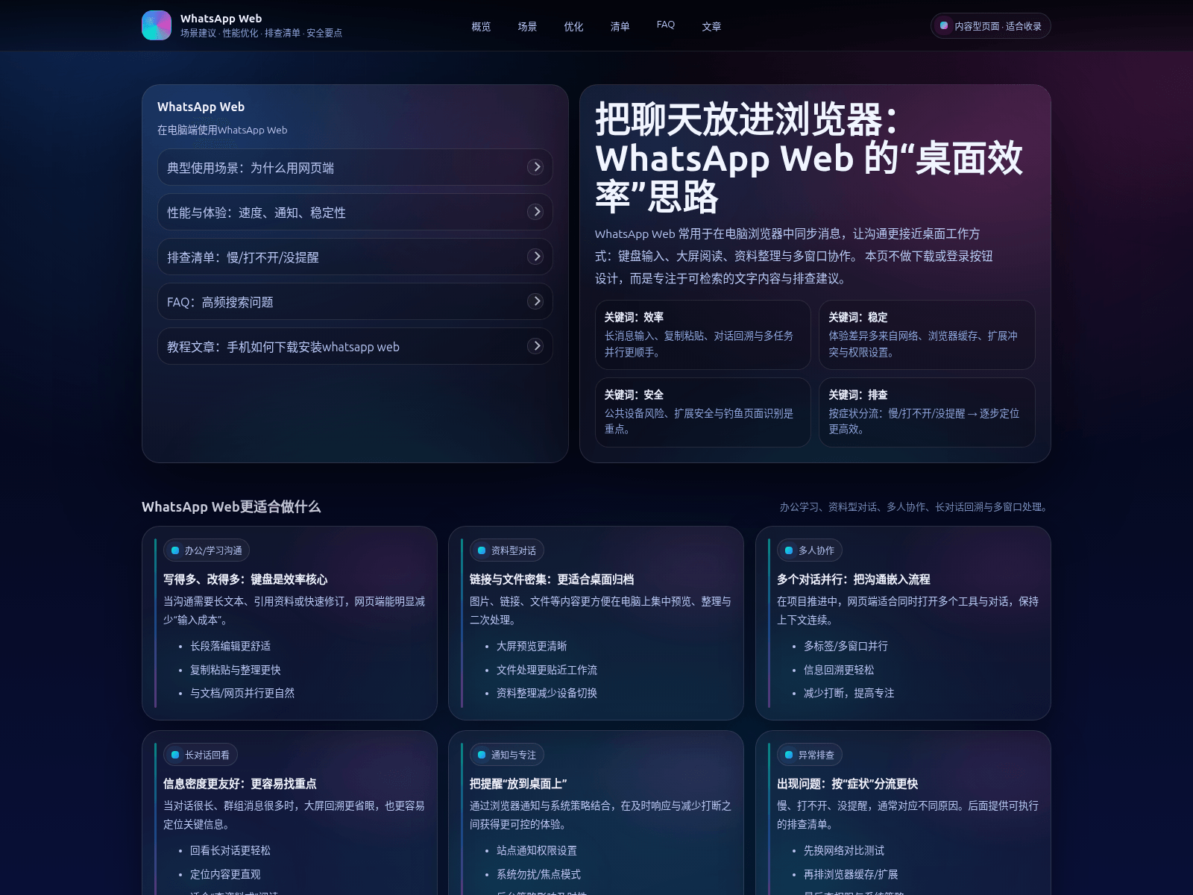
Task: Select 优化 in the top navigation
Action: point(573,26)
